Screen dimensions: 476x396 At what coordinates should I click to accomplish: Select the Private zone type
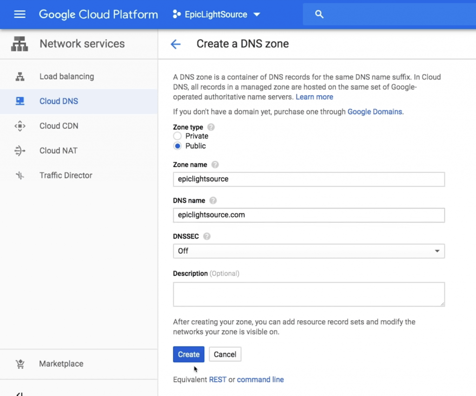click(x=177, y=136)
